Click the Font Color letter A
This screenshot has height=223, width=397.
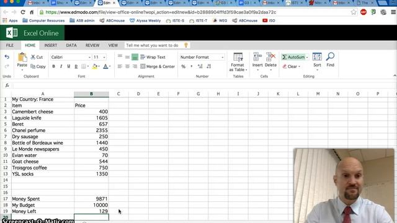[x=105, y=66]
